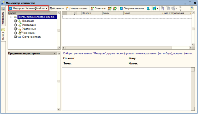The height and width of the screenshot is (114, 198).
Task: Open the Действия menu
Action: coord(57,8)
